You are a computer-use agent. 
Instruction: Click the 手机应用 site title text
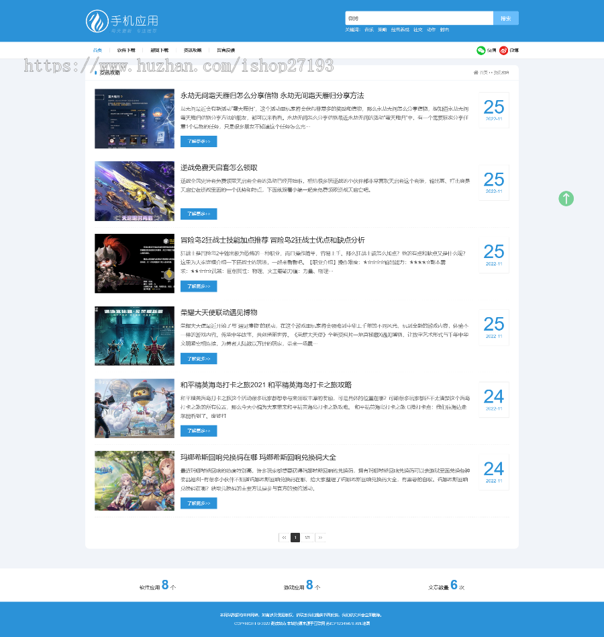pos(134,21)
